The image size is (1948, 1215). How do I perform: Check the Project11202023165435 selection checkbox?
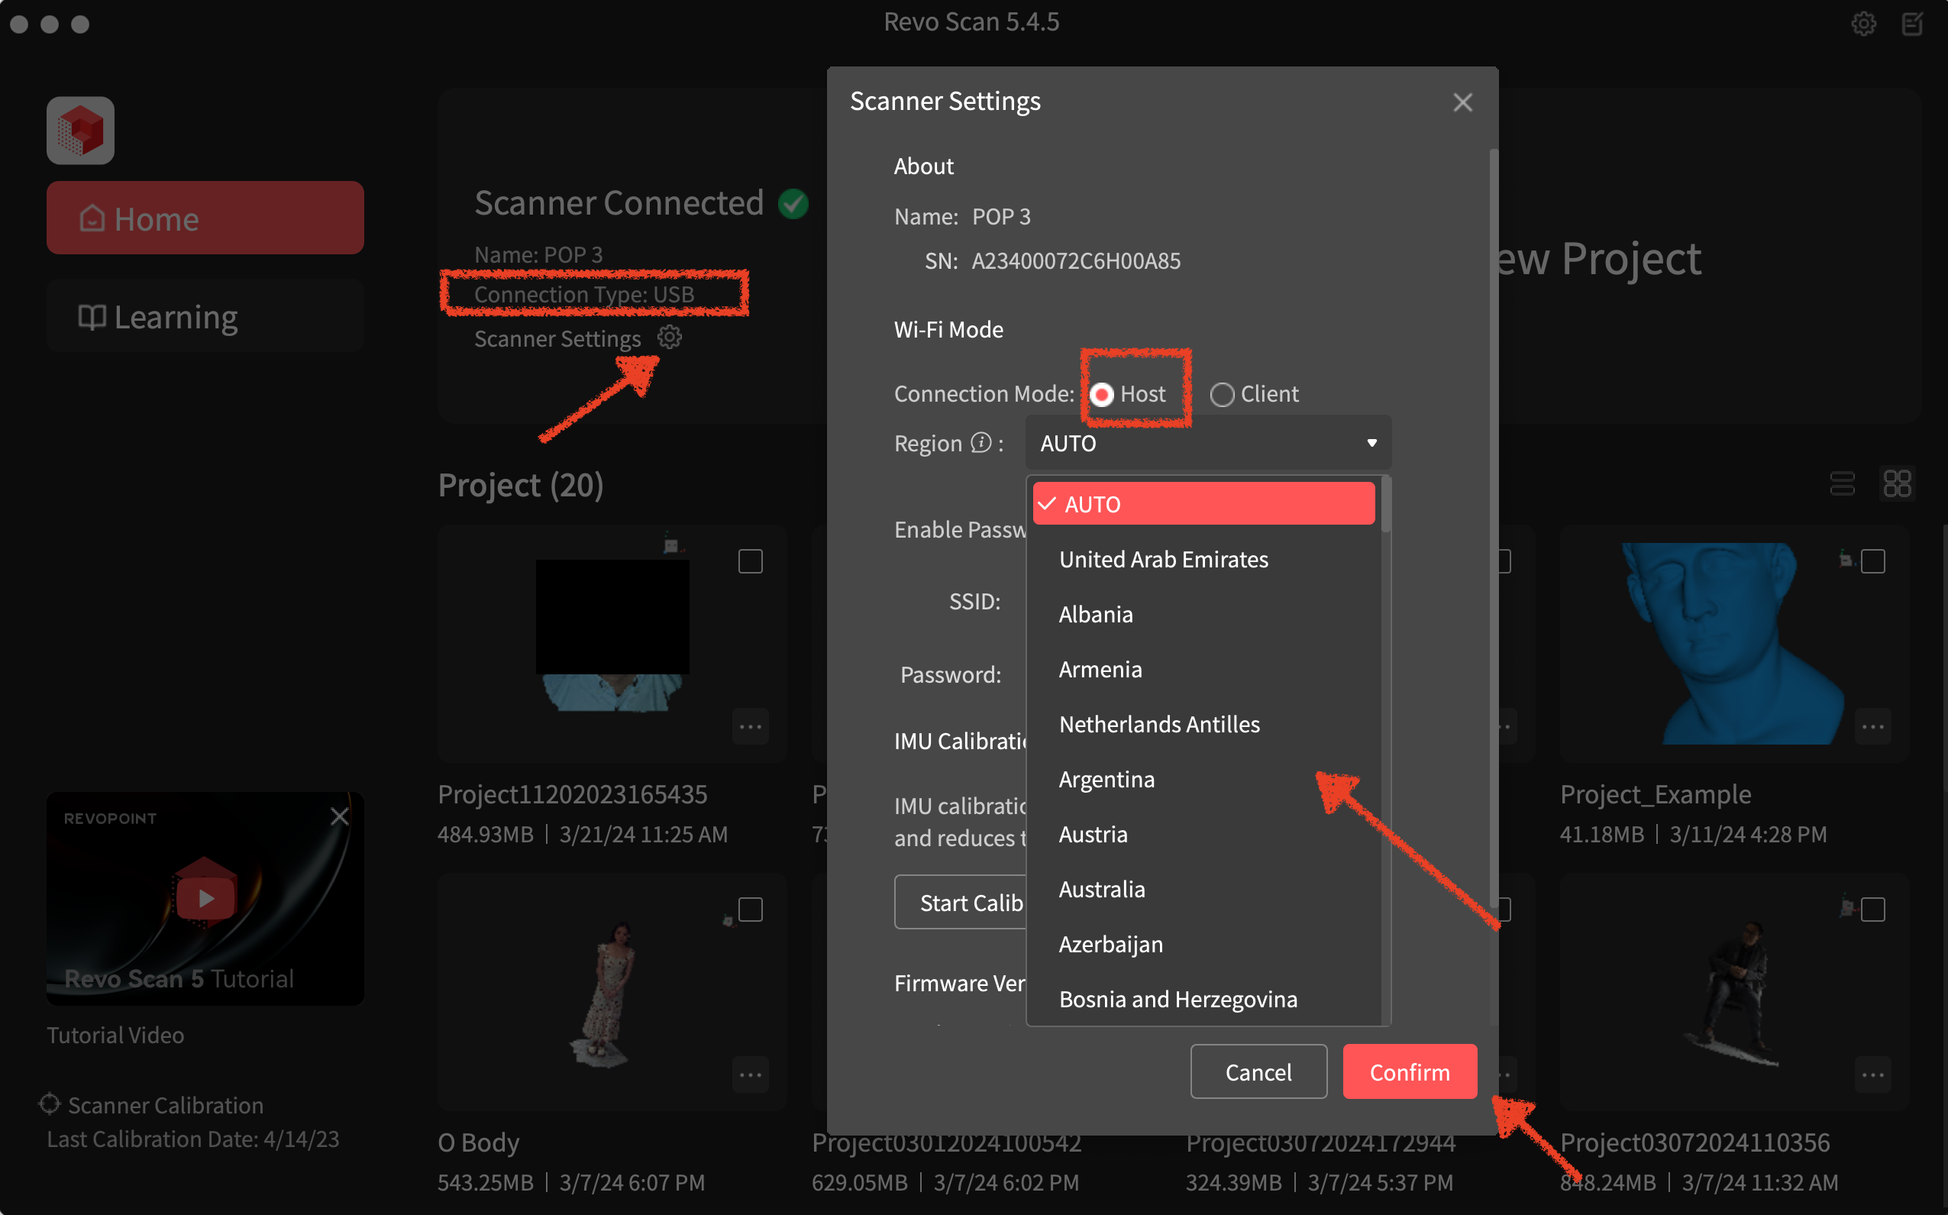[751, 561]
